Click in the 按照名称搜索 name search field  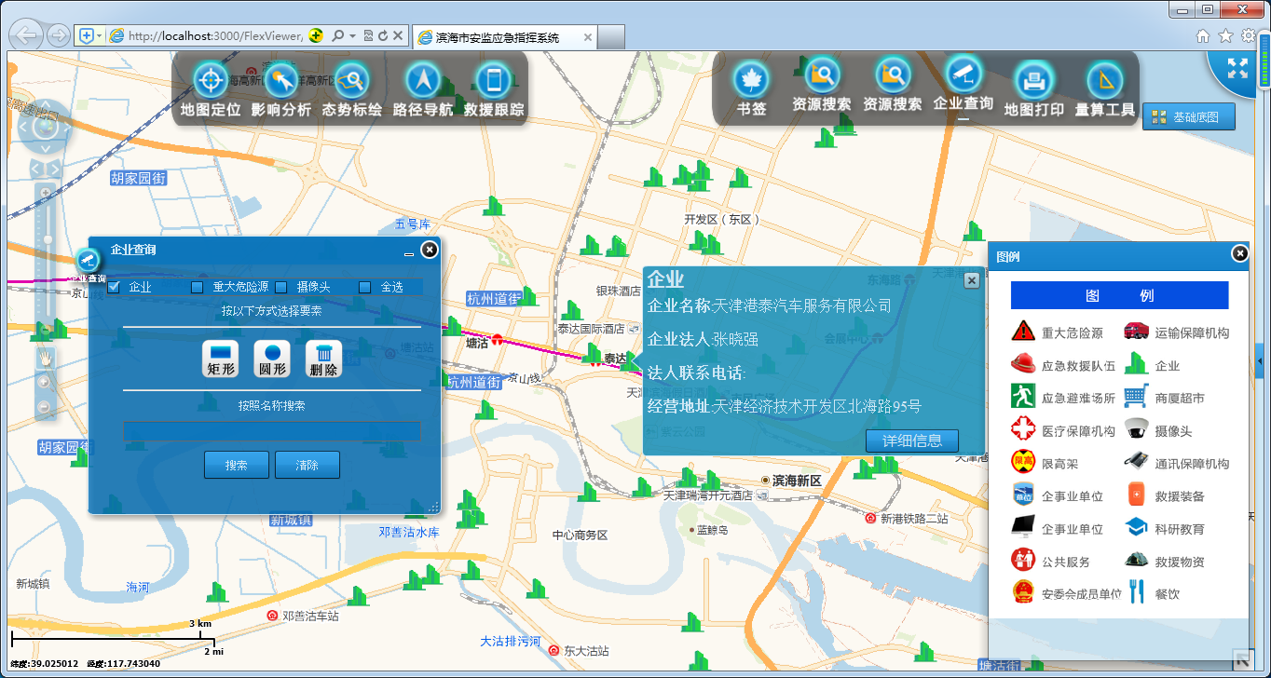(x=271, y=431)
